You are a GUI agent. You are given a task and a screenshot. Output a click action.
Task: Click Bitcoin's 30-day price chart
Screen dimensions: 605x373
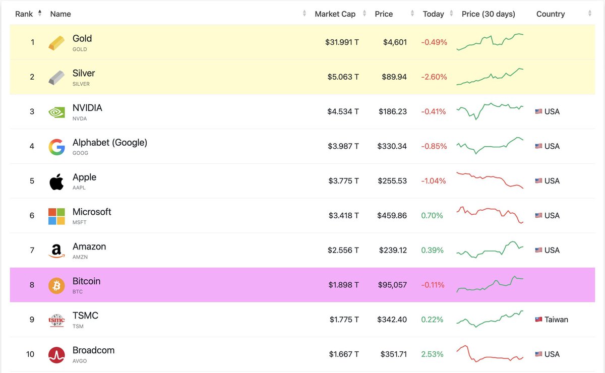[490, 284]
